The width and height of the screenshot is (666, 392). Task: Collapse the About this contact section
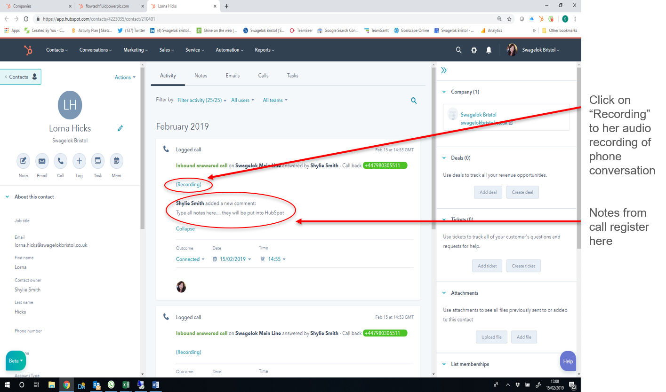(x=7, y=197)
